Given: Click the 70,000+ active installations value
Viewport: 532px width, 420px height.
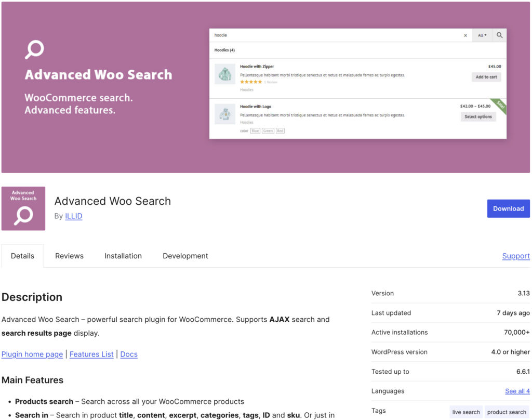Looking at the screenshot, I should click(x=517, y=332).
